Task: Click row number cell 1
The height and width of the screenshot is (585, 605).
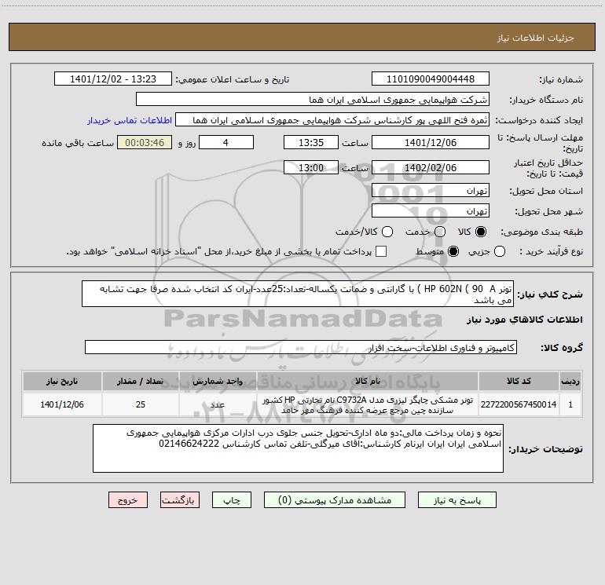Action: click(570, 404)
